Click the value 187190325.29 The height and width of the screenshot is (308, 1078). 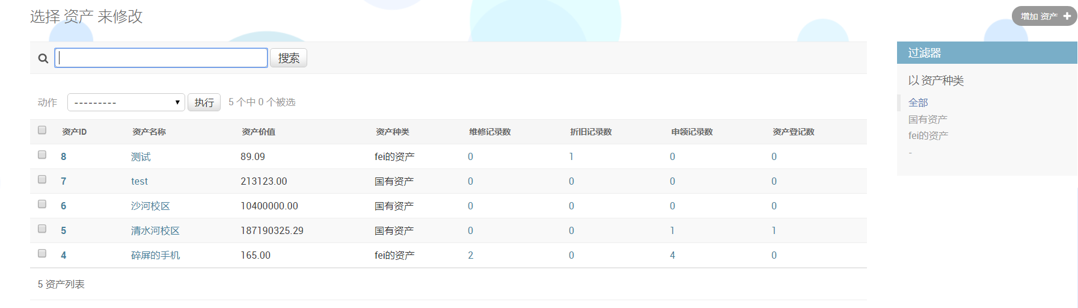(x=272, y=230)
